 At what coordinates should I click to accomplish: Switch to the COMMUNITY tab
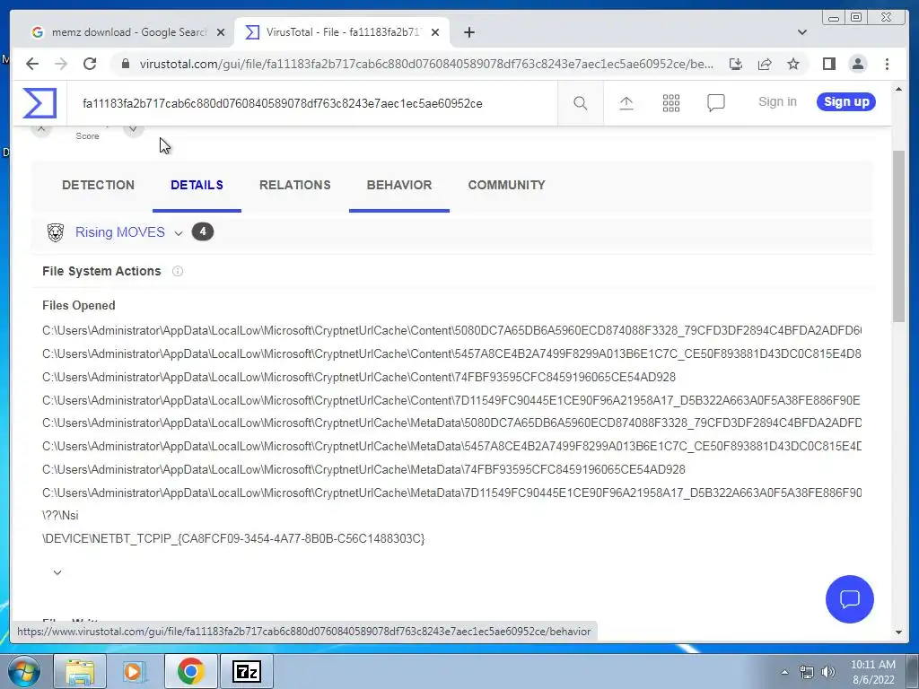(506, 185)
